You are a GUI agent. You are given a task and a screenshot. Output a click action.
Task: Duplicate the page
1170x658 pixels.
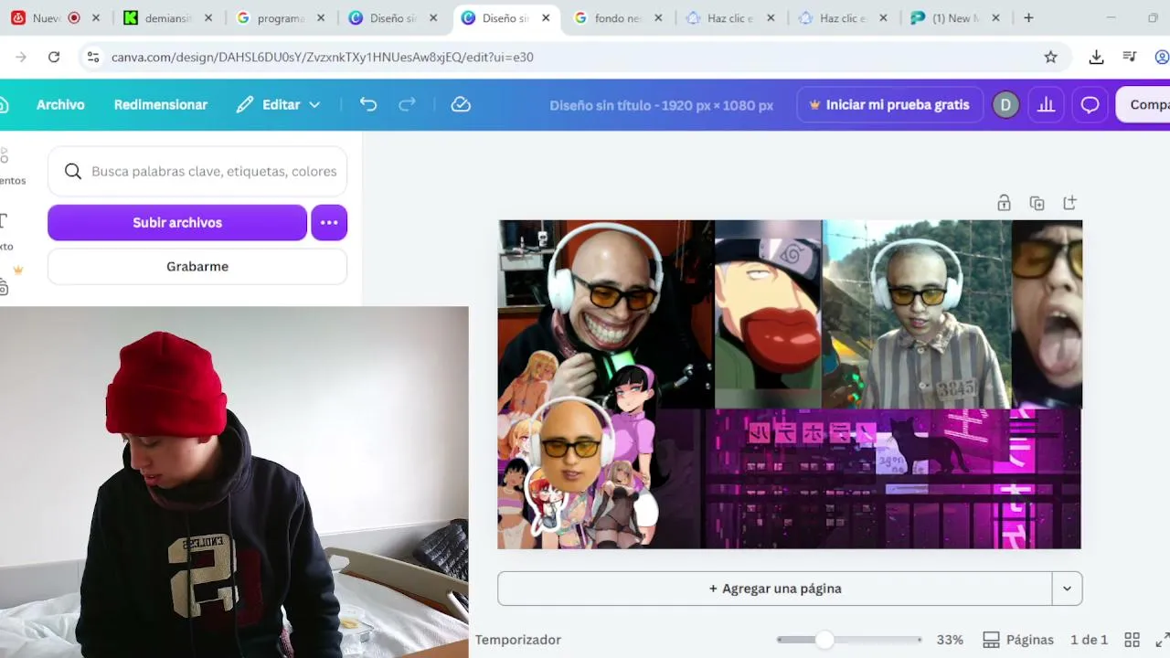(1037, 203)
